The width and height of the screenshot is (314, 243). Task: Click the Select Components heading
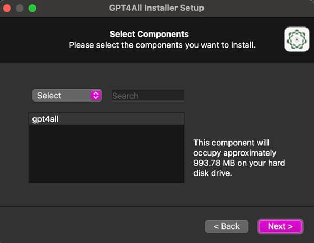(x=149, y=34)
